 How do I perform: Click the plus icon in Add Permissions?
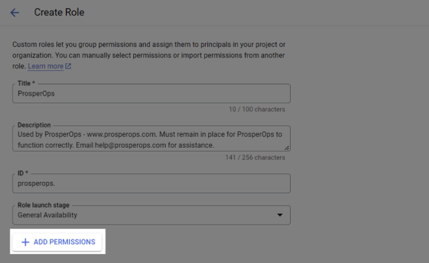click(26, 242)
